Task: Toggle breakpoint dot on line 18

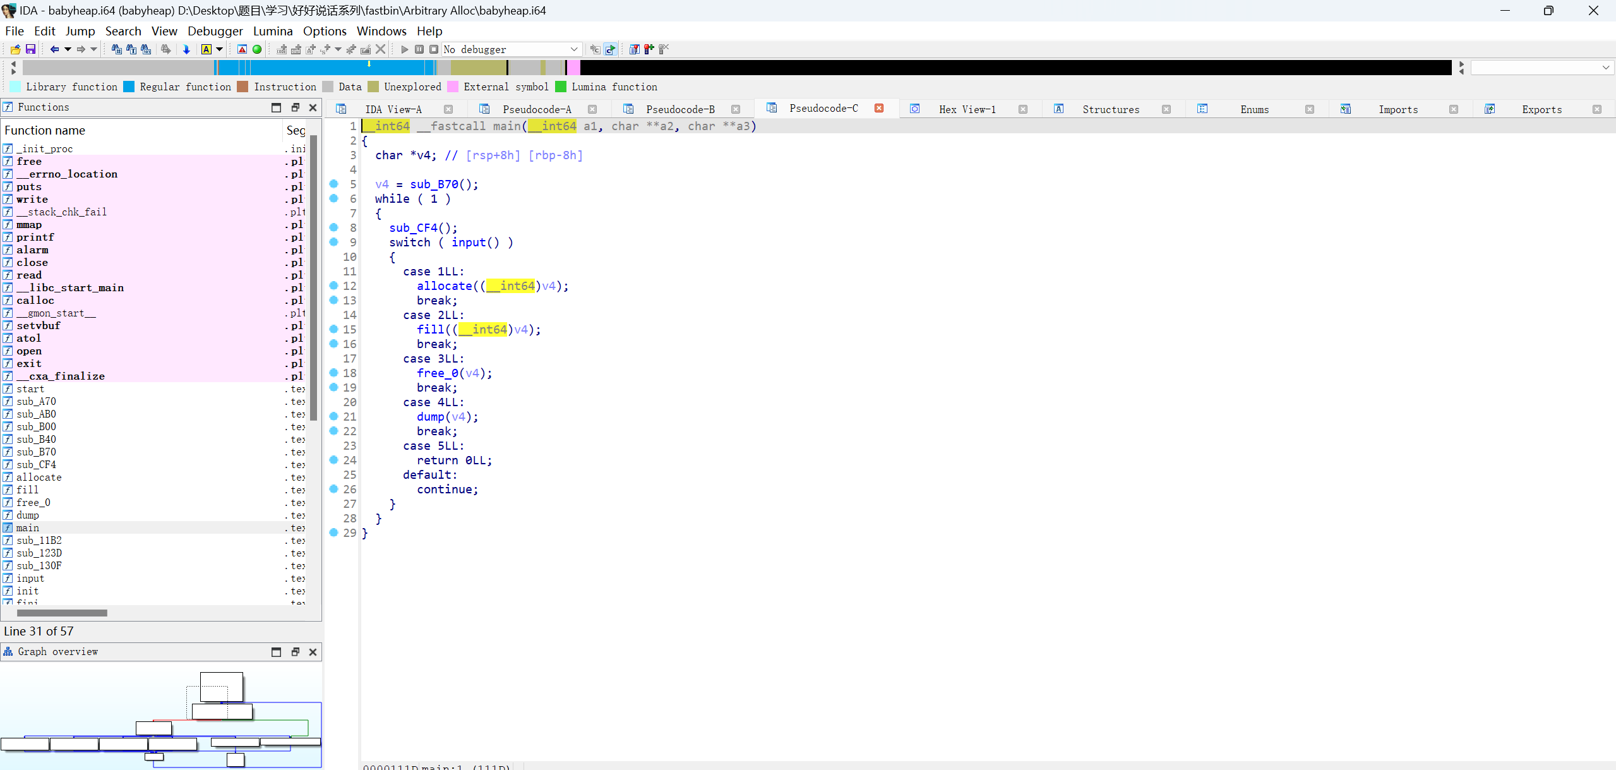Action: [334, 373]
